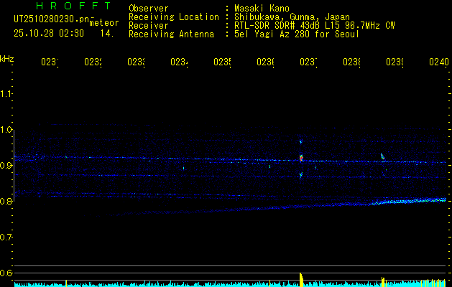
Task: Click the brightest meteor echo in the spectrogram
Action: [x=301, y=156]
